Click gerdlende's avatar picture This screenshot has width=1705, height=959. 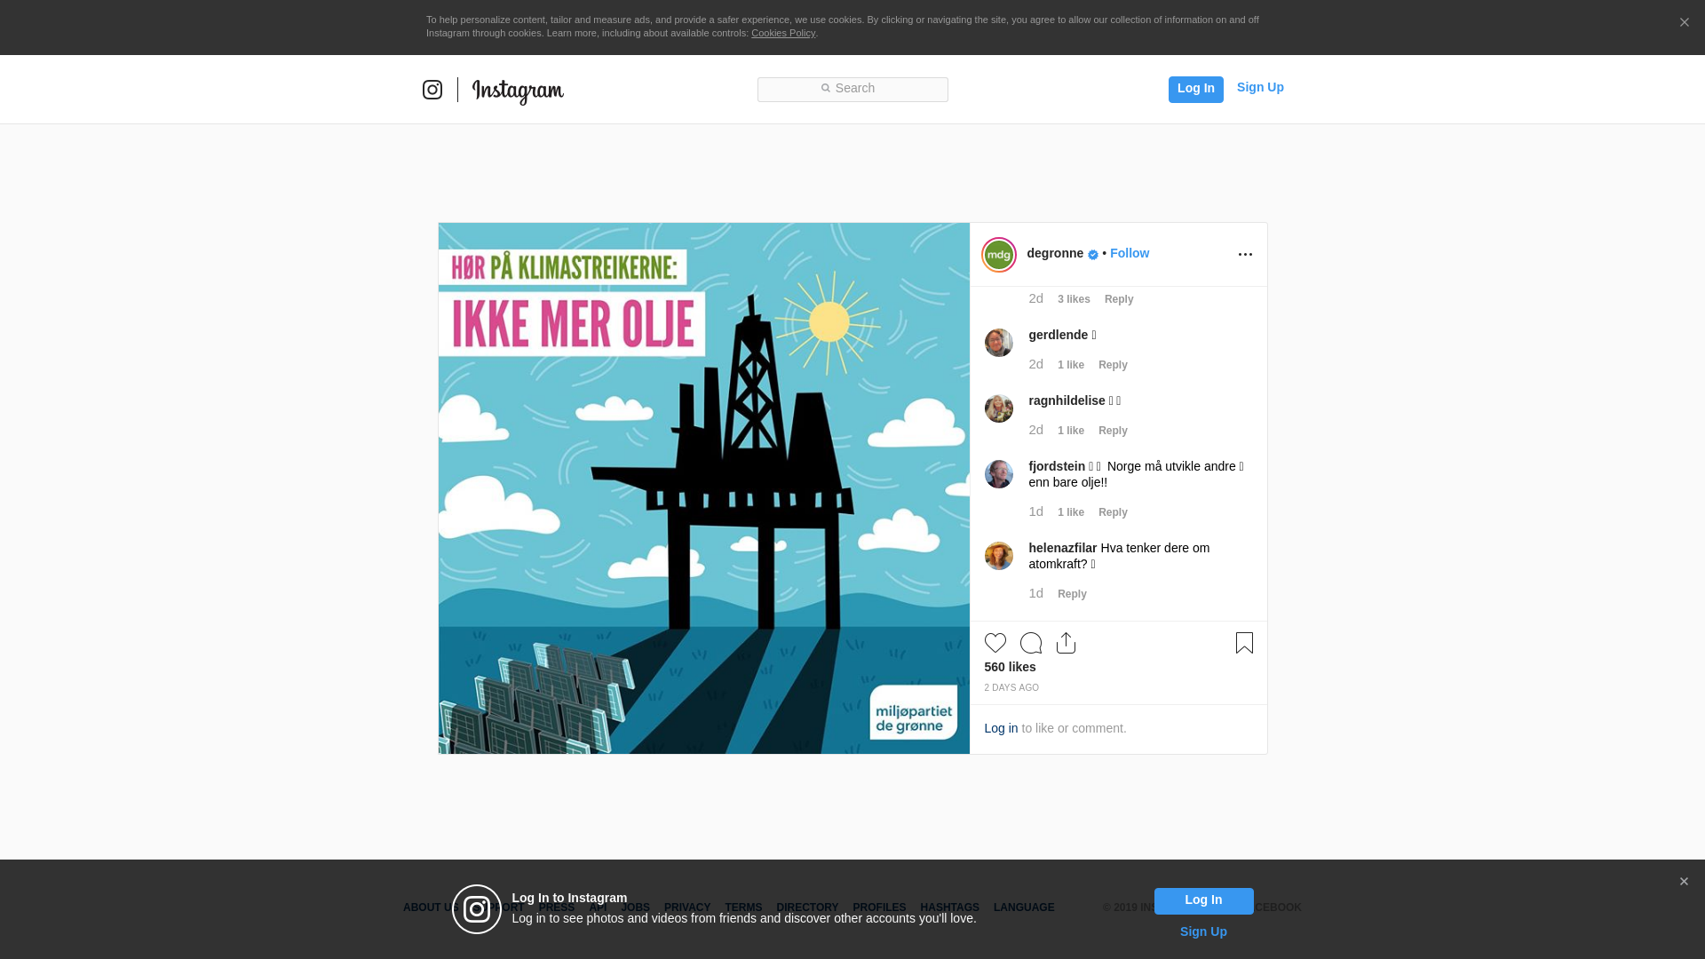[x=999, y=343]
